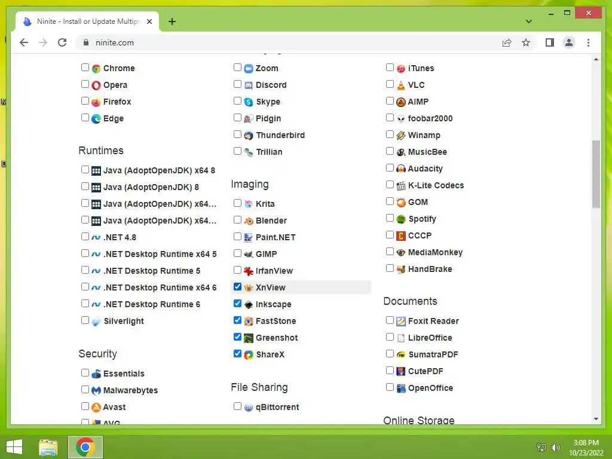Tick the Krita checkbox

pyautogui.click(x=237, y=203)
